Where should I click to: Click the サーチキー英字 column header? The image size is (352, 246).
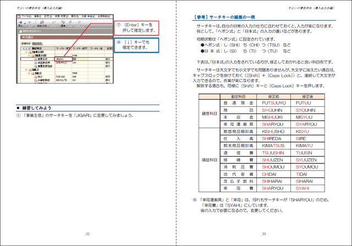[x=63, y=49]
